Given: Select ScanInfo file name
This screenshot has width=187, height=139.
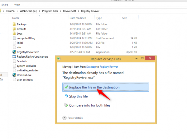Looking at the screenshot, I should [x=22, y=61].
